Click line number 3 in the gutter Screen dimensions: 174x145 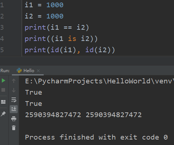[x=2, y=28]
